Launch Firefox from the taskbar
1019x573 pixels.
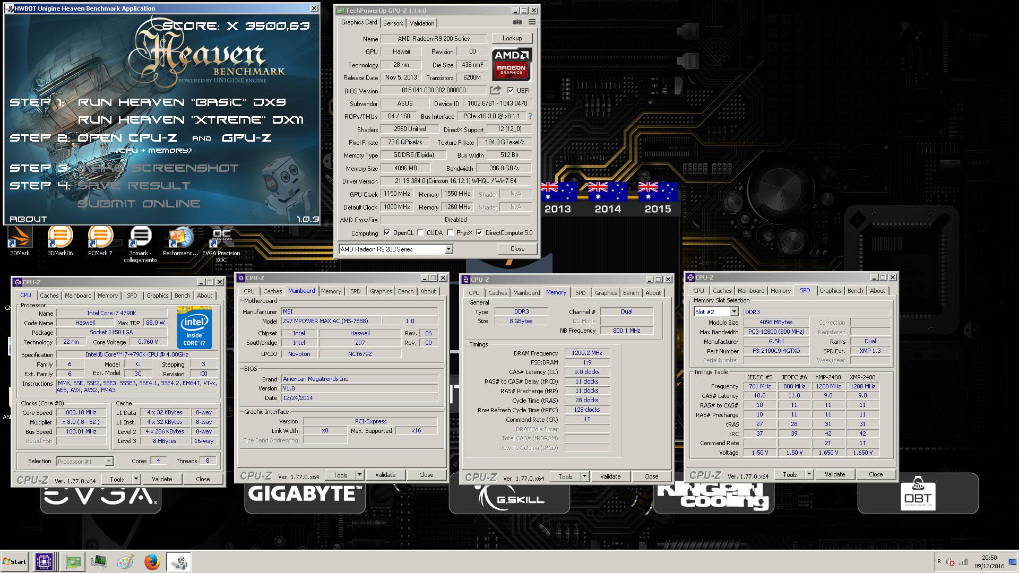[152, 562]
